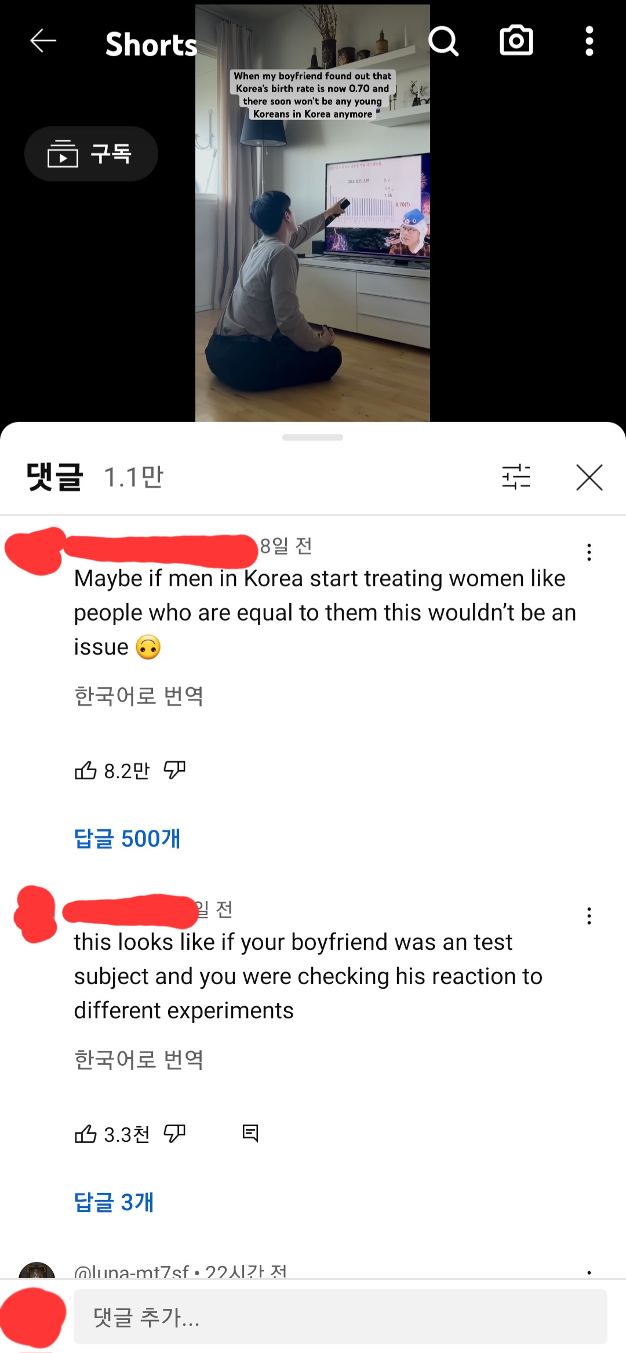626x1353 pixels.
Task: Tap the back arrow next to Shorts
Action: pos(43,41)
